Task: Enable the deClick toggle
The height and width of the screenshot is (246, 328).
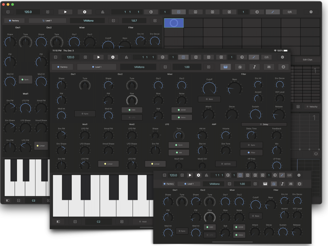Action: pyautogui.click(x=228, y=164)
